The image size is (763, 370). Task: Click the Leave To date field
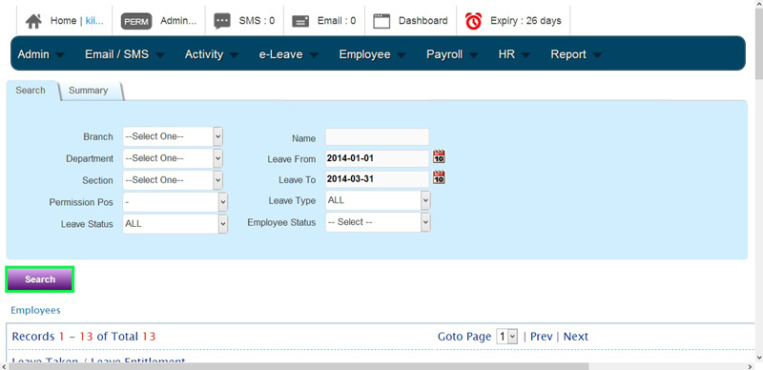coord(378,178)
